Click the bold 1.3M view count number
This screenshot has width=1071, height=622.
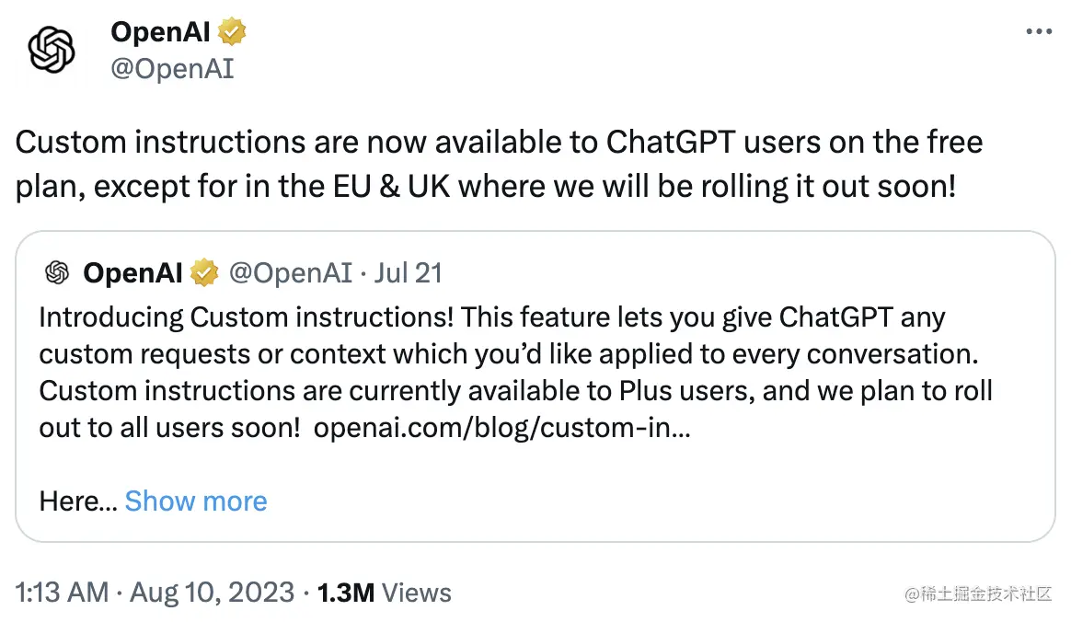[345, 593]
